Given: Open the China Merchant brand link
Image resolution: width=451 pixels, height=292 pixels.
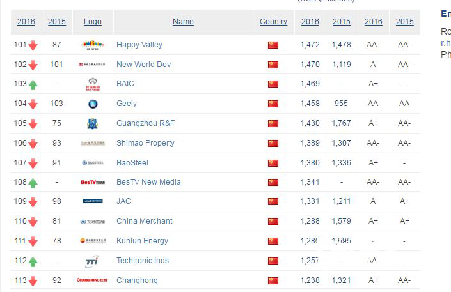Looking at the screenshot, I should [x=145, y=221].
